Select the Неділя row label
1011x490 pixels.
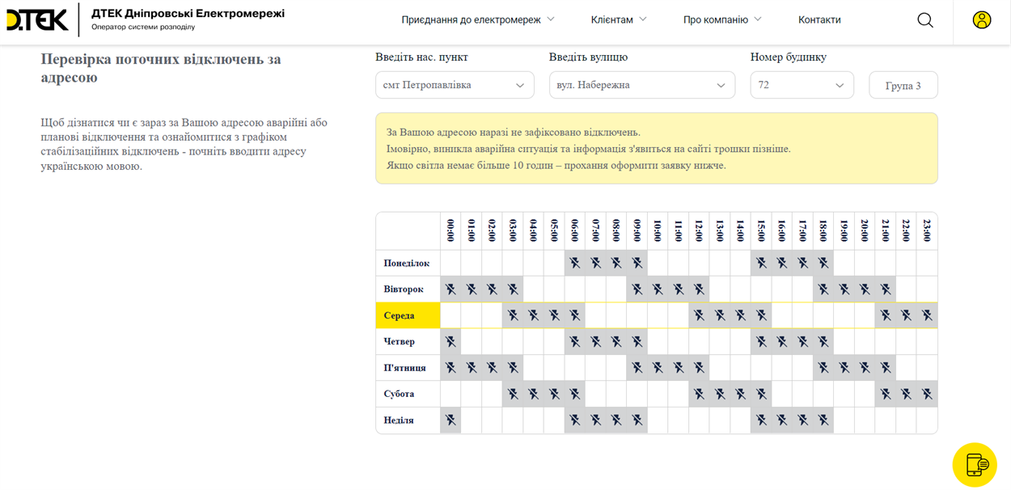tap(399, 420)
